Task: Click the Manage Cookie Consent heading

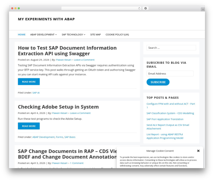Action: [160, 151]
